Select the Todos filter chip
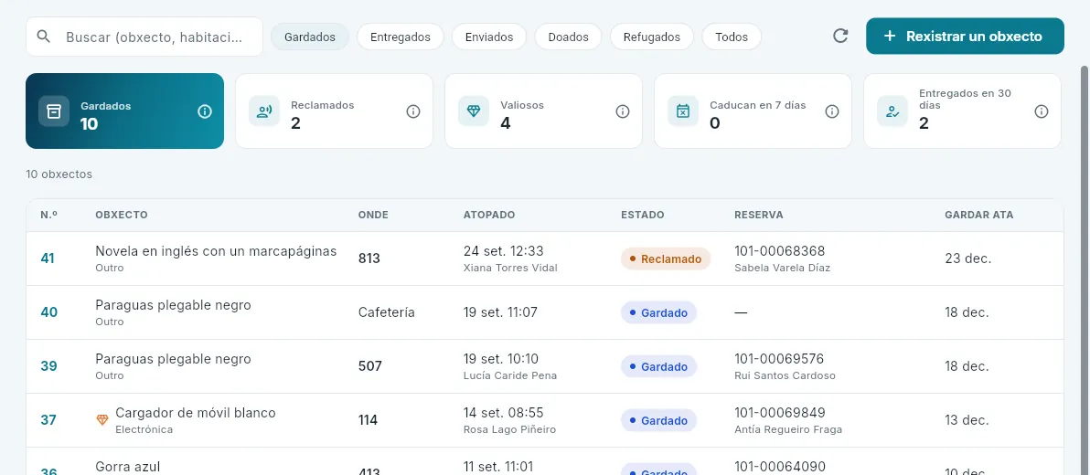Screen dimensions: 1090x475 click(732, 37)
